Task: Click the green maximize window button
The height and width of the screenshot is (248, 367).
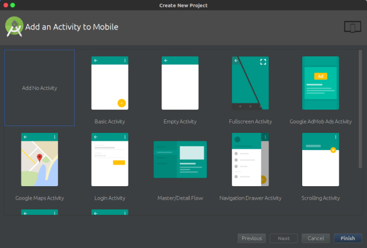Action: [13, 5]
